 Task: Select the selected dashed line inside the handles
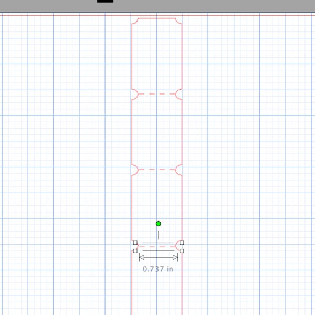tap(157, 247)
